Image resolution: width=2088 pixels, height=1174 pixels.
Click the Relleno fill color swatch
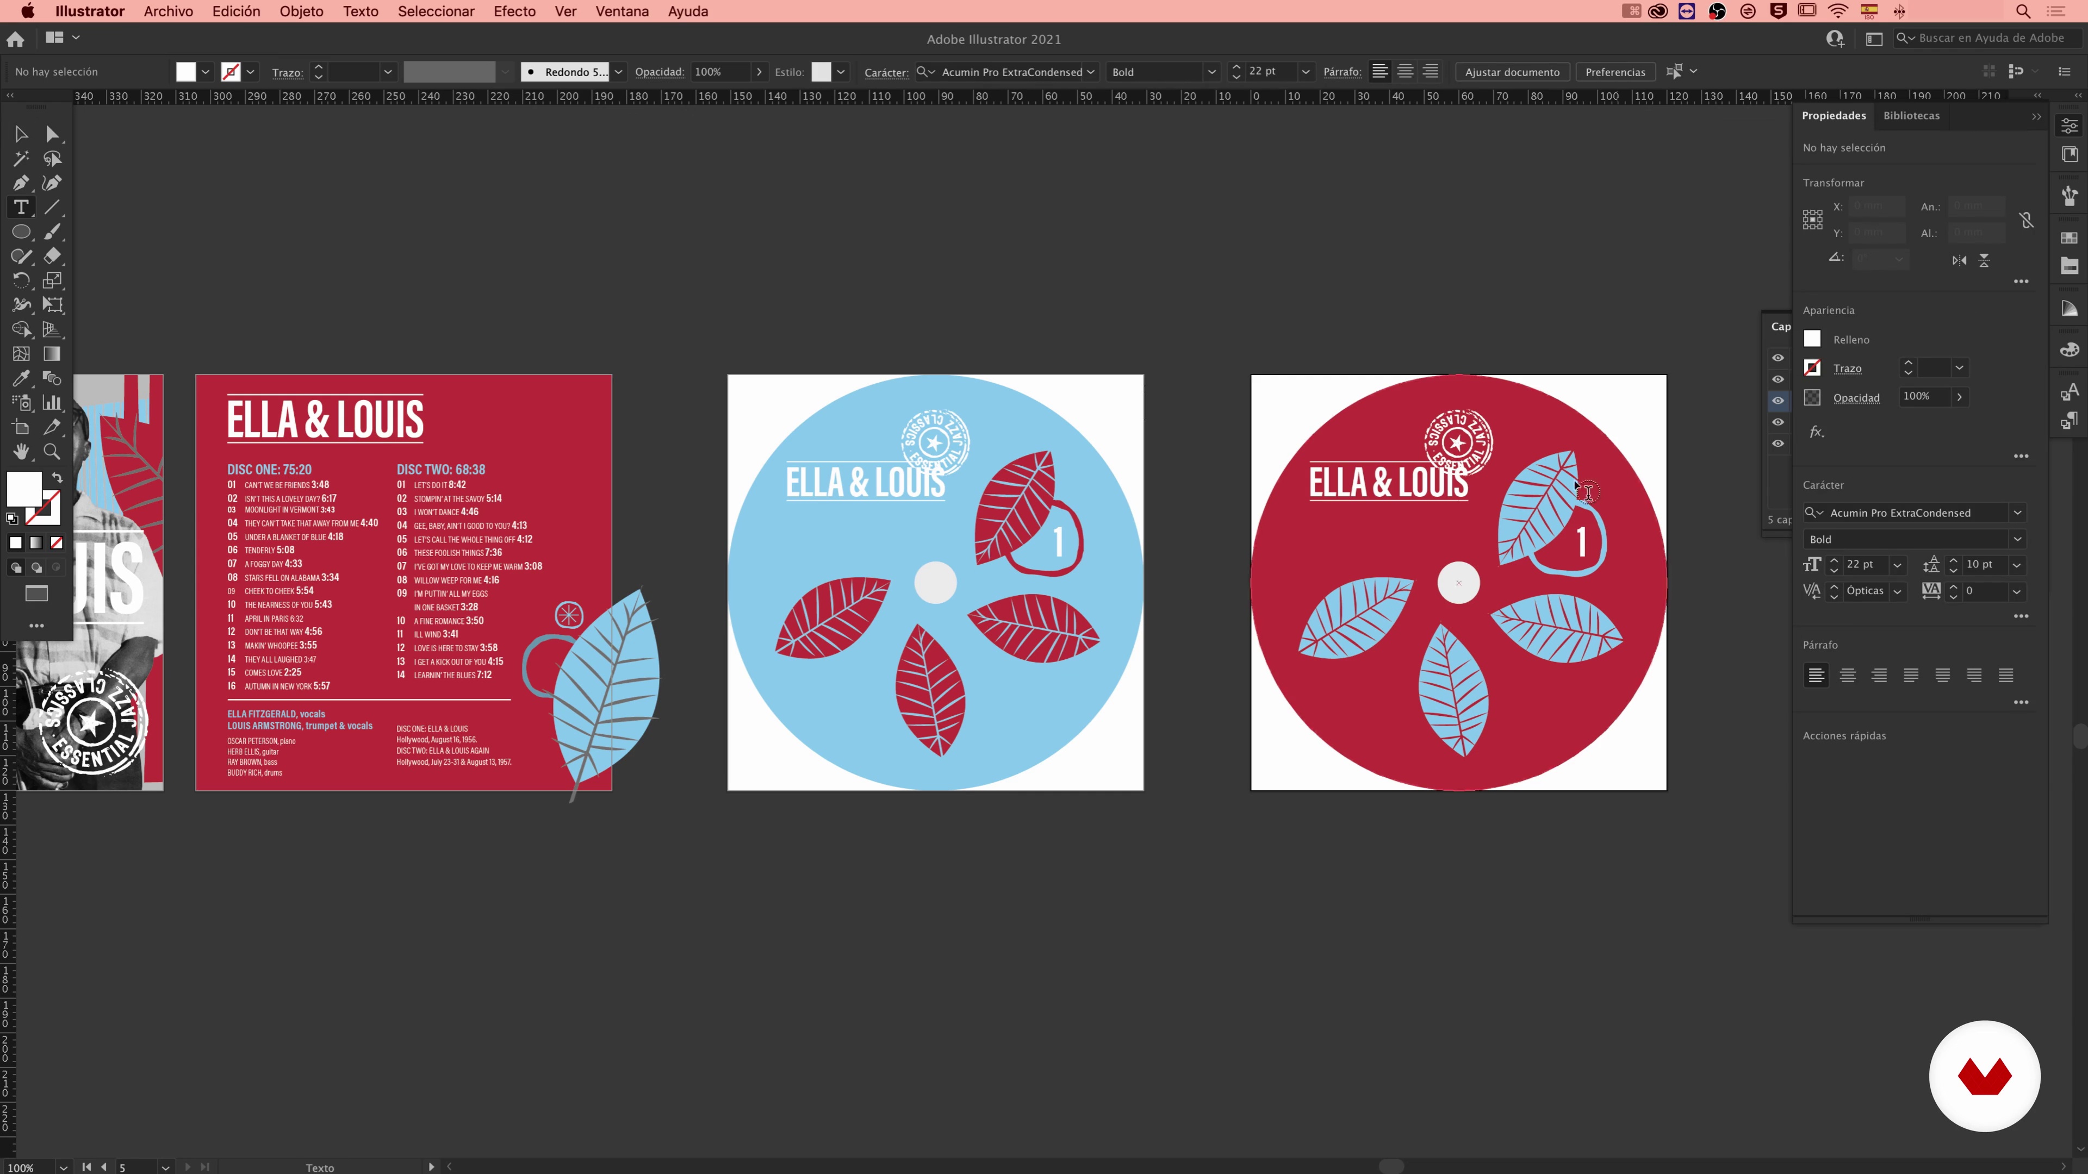coord(1812,340)
